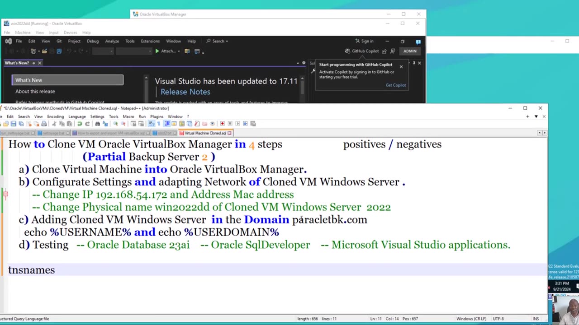Screen dimensions: 579x325
Task: Open Function List icon in Notepad++
Action: pos(197,124)
